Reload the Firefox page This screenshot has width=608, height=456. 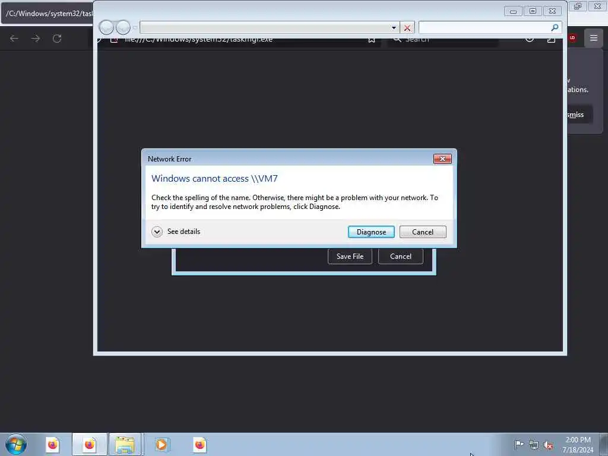[57, 39]
